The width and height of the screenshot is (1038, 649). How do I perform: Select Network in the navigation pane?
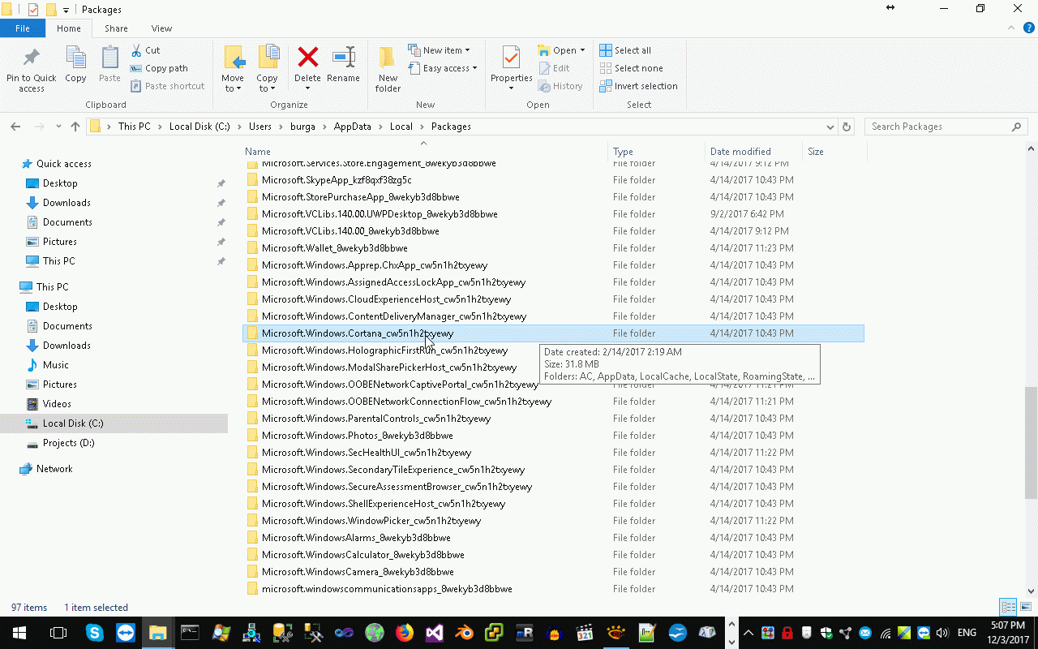[x=54, y=469]
